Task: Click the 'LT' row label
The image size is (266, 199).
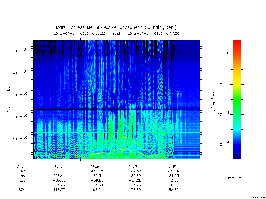Action: coord(23,185)
